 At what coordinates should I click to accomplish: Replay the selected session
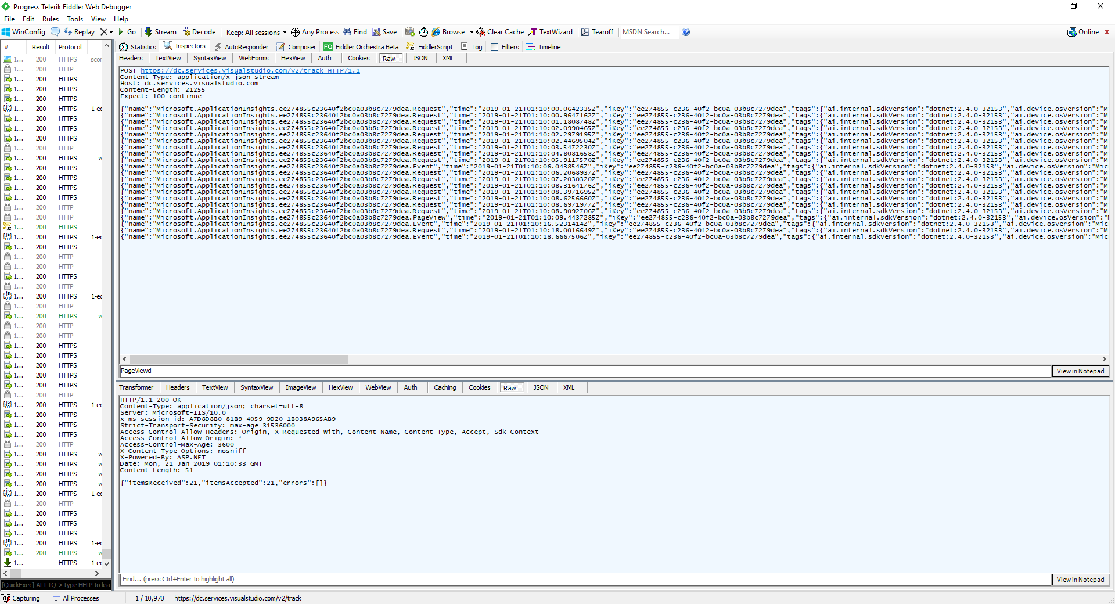tap(80, 32)
